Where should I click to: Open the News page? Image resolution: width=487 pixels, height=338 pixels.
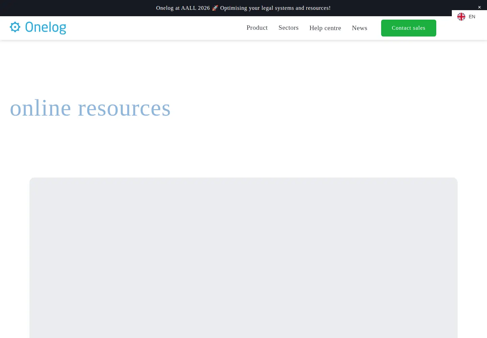click(360, 28)
